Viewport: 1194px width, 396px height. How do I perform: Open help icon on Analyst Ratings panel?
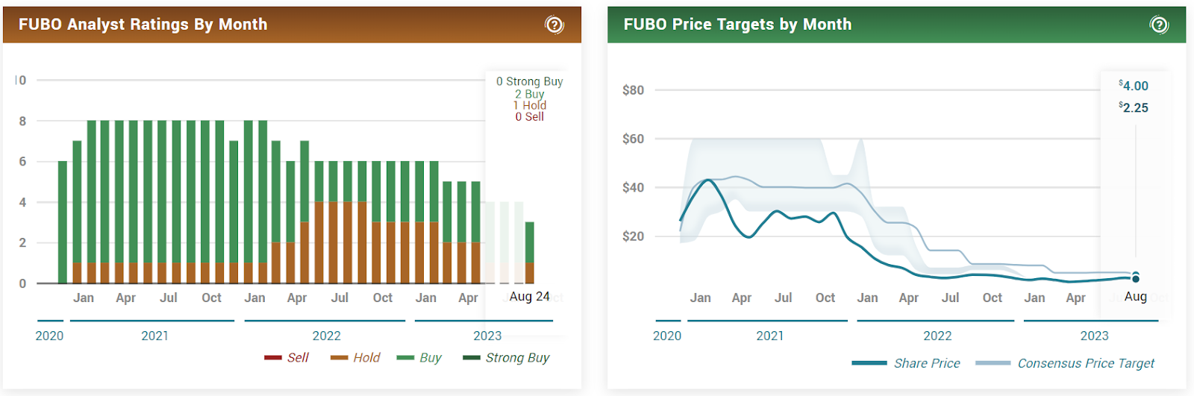(x=554, y=25)
